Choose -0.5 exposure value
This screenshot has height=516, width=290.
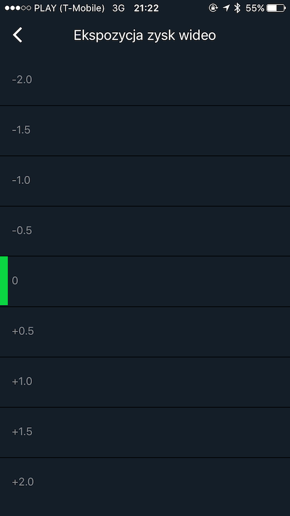pyautogui.click(x=145, y=232)
